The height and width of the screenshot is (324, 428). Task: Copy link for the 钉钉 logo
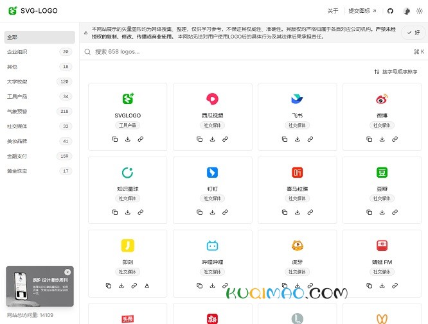pos(225,212)
